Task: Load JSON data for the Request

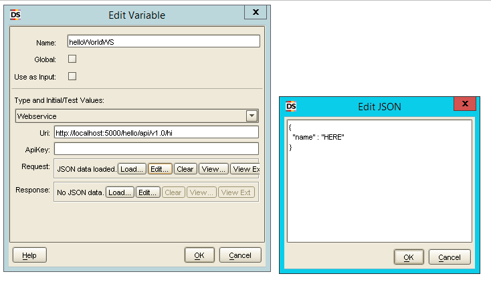Action: click(132, 169)
